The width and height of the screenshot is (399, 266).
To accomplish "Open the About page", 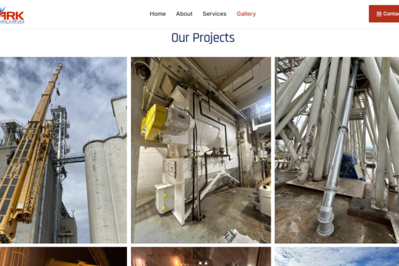I will (184, 14).
